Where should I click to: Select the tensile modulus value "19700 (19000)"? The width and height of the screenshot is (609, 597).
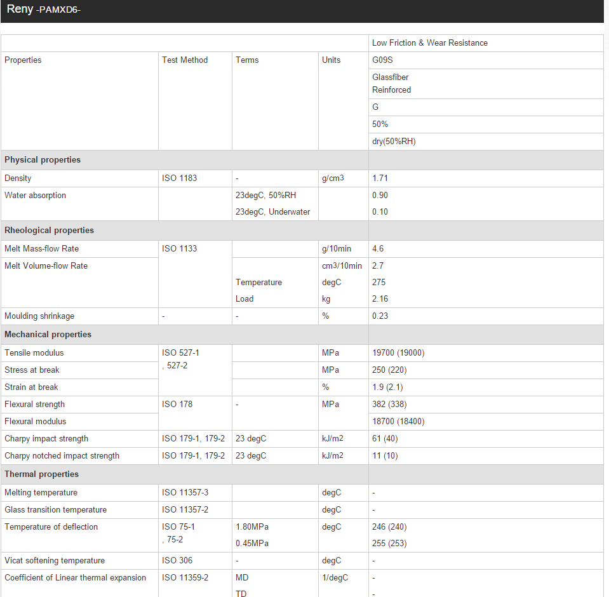pos(399,352)
